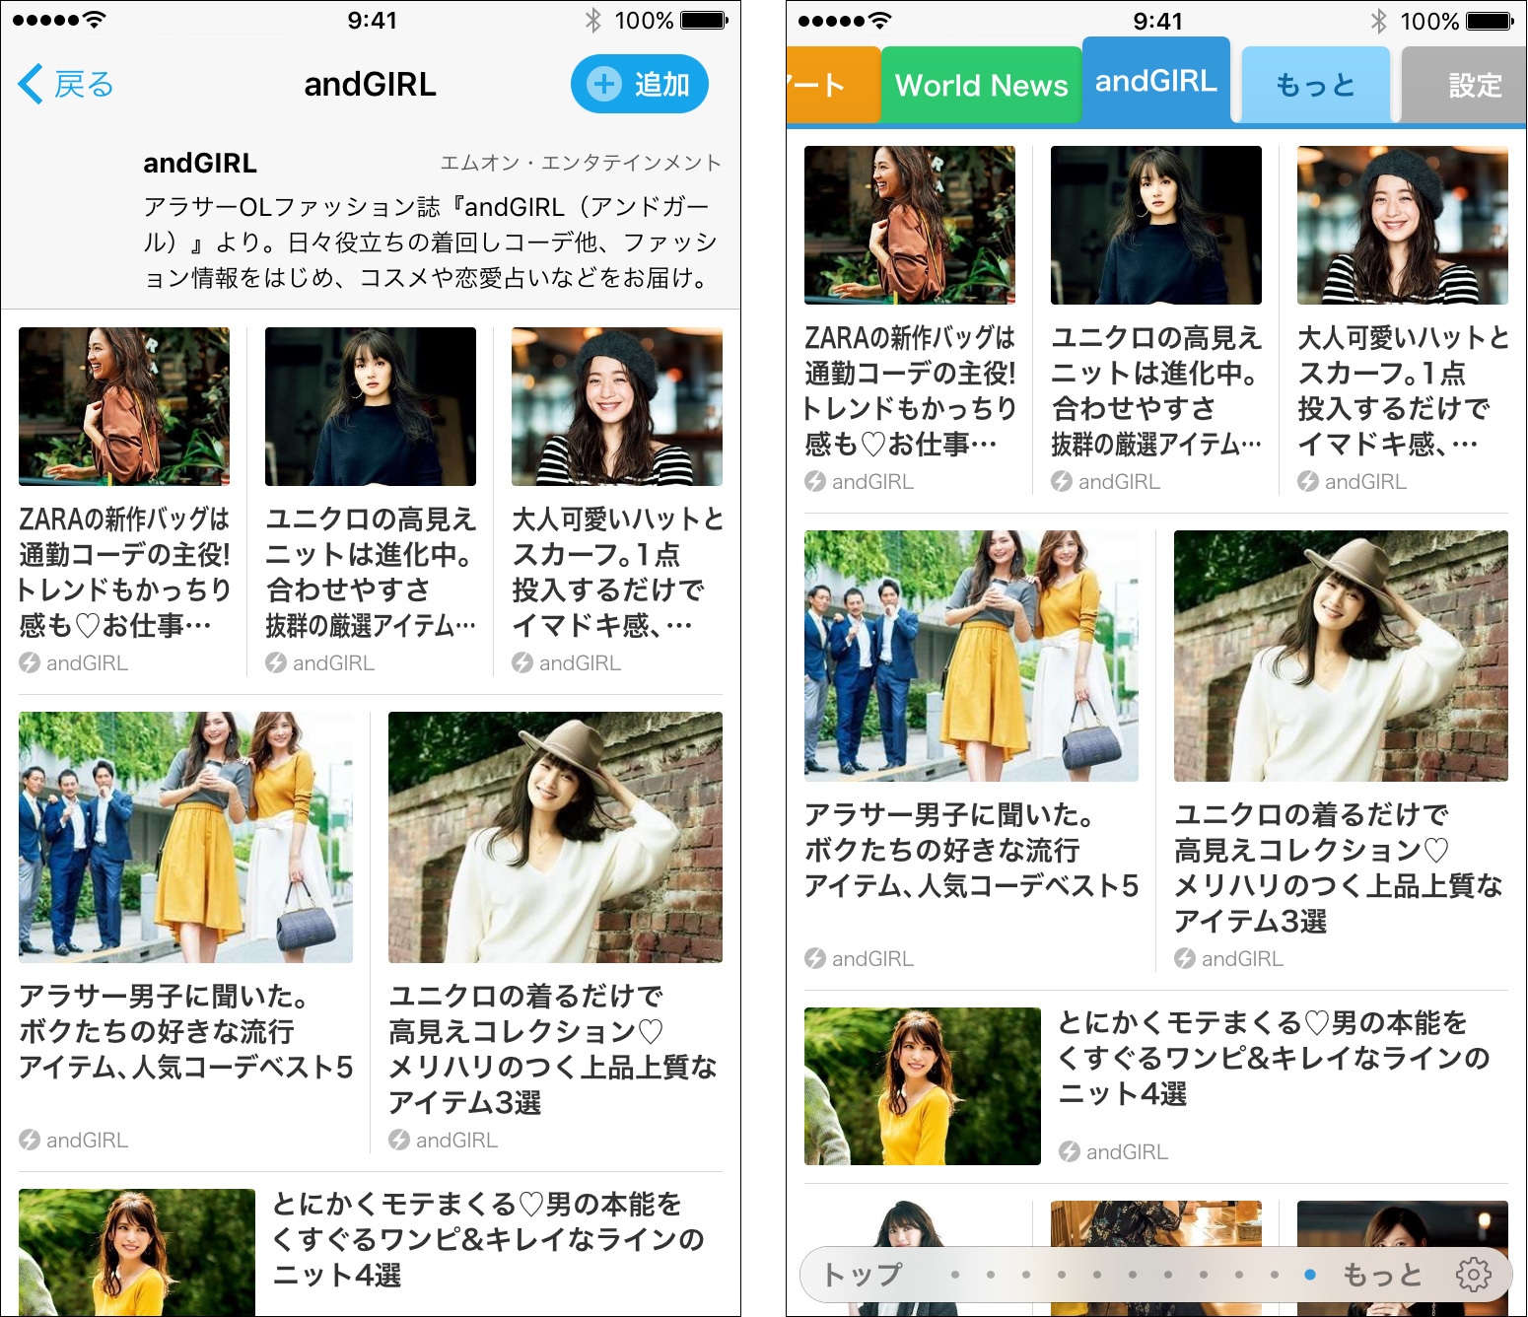The width and height of the screenshot is (1528, 1317).
Task: Open the 設定 tab
Action: (1473, 86)
